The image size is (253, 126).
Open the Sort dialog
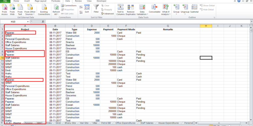87,9
